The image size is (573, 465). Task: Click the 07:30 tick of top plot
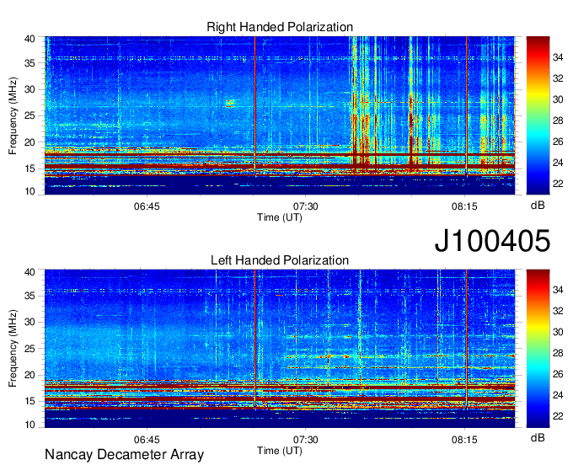[306, 206]
